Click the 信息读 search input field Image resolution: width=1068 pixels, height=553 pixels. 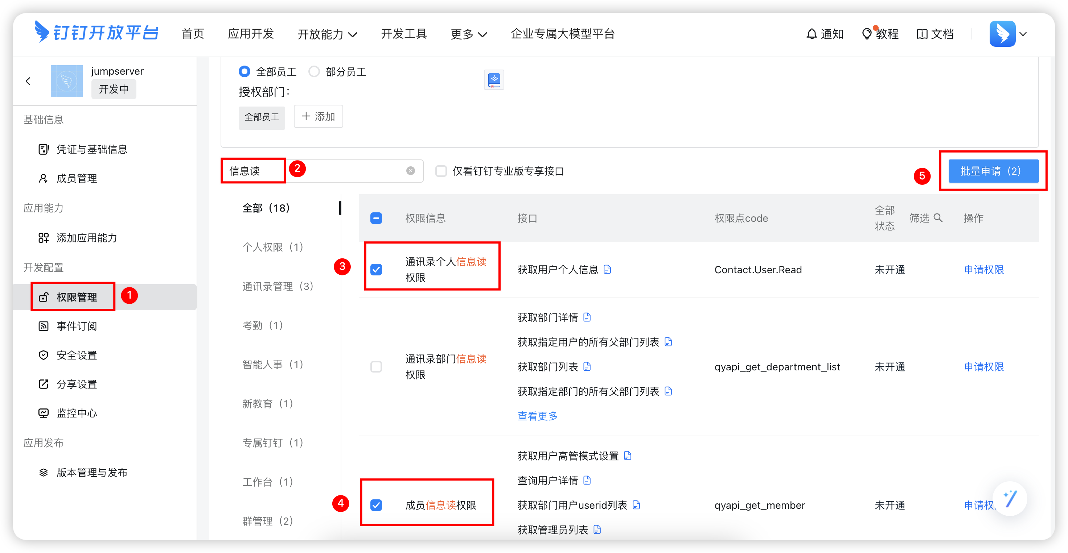[x=322, y=171]
